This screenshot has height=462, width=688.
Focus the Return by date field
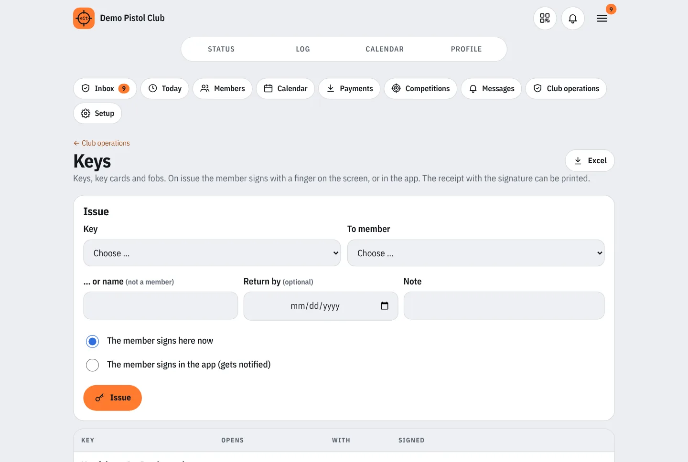coord(321,306)
